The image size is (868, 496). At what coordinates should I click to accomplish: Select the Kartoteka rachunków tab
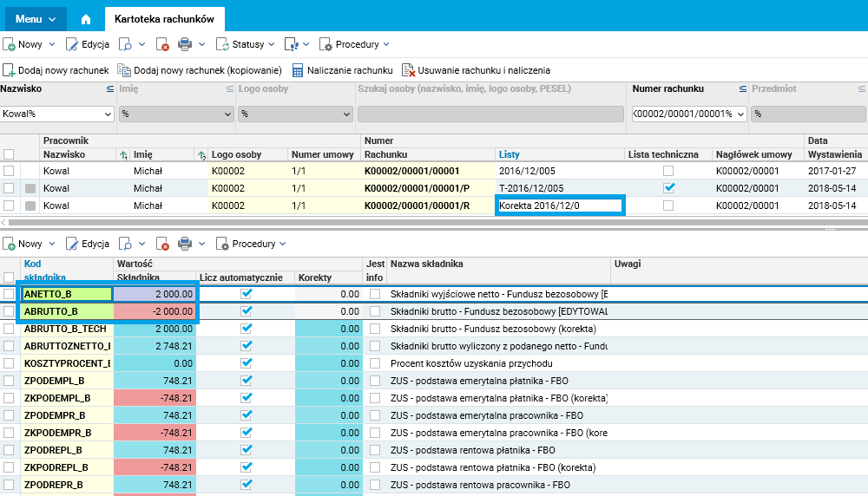pyautogui.click(x=164, y=18)
